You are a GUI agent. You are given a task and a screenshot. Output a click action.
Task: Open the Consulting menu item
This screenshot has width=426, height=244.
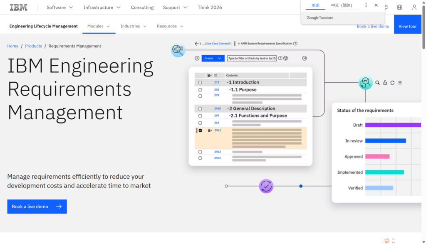[142, 7]
